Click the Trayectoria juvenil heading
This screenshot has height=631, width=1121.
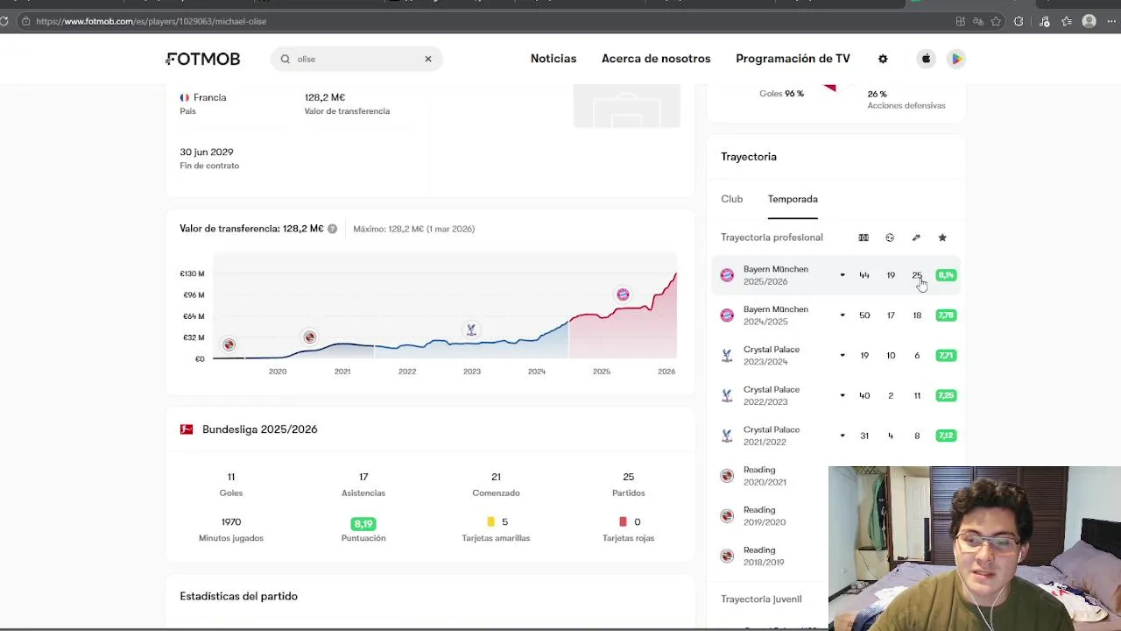tap(761, 599)
